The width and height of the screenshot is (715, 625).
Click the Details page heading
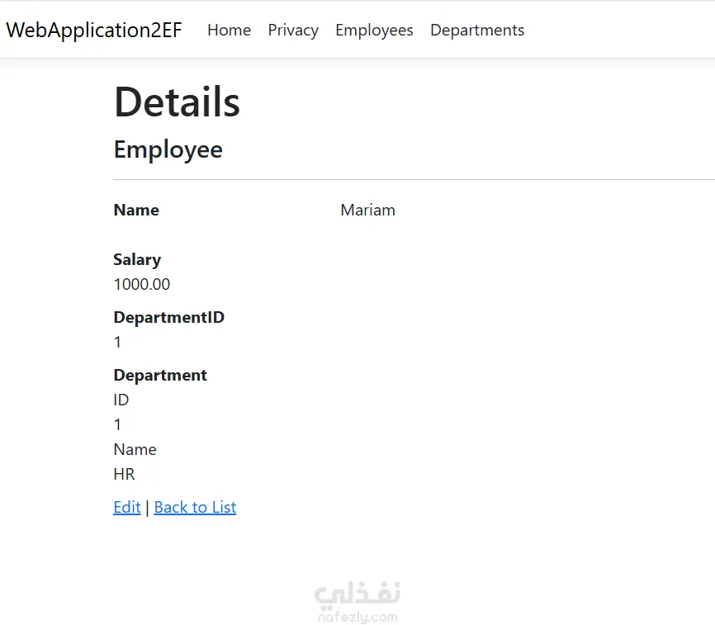177,102
